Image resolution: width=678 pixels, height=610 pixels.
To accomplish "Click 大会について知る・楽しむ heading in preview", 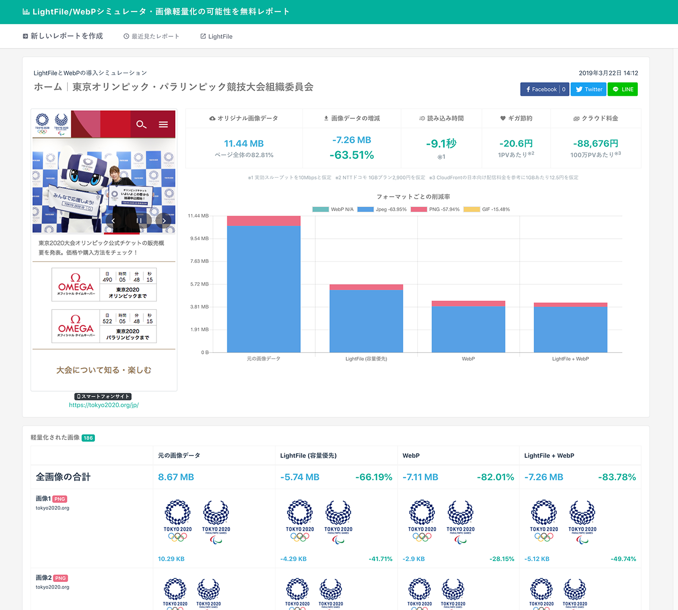I will pyautogui.click(x=104, y=370).
